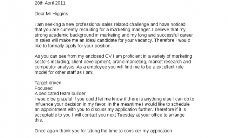The image size is (229, 138).
Task: Click the 'Focused' line
Action: point(43,88)
